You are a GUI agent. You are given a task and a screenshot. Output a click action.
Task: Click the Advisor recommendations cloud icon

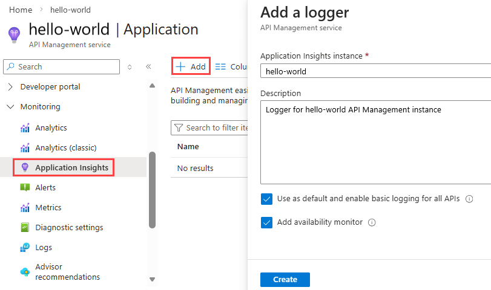click(x=25, y=272)
